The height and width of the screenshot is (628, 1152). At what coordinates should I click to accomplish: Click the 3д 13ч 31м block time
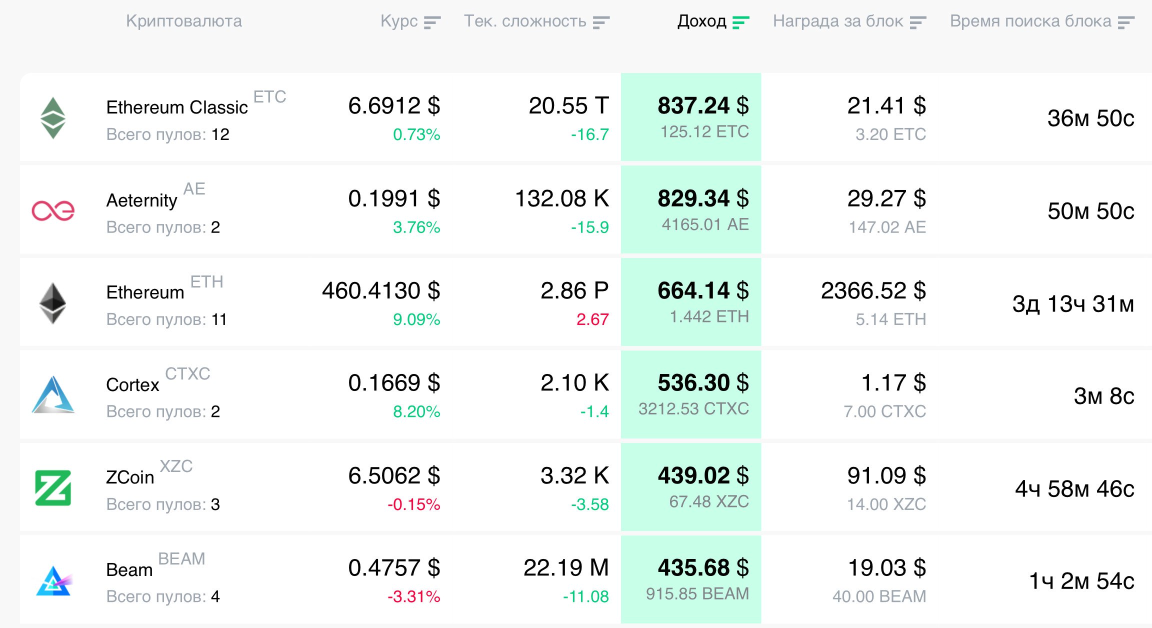tap(1073, 304)
